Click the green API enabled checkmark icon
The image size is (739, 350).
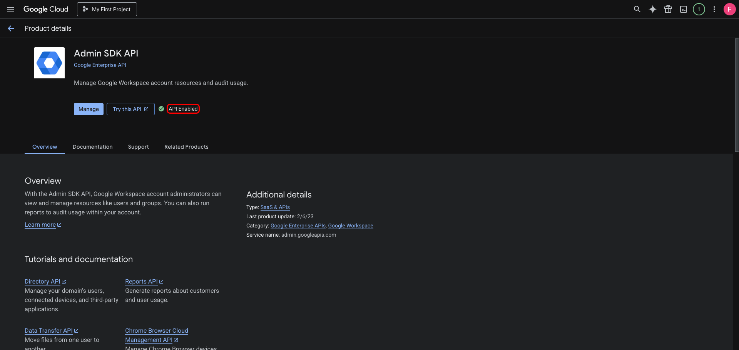tap(161, 109)
